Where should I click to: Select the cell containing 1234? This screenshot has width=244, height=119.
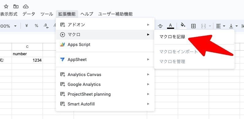point(27,60)
